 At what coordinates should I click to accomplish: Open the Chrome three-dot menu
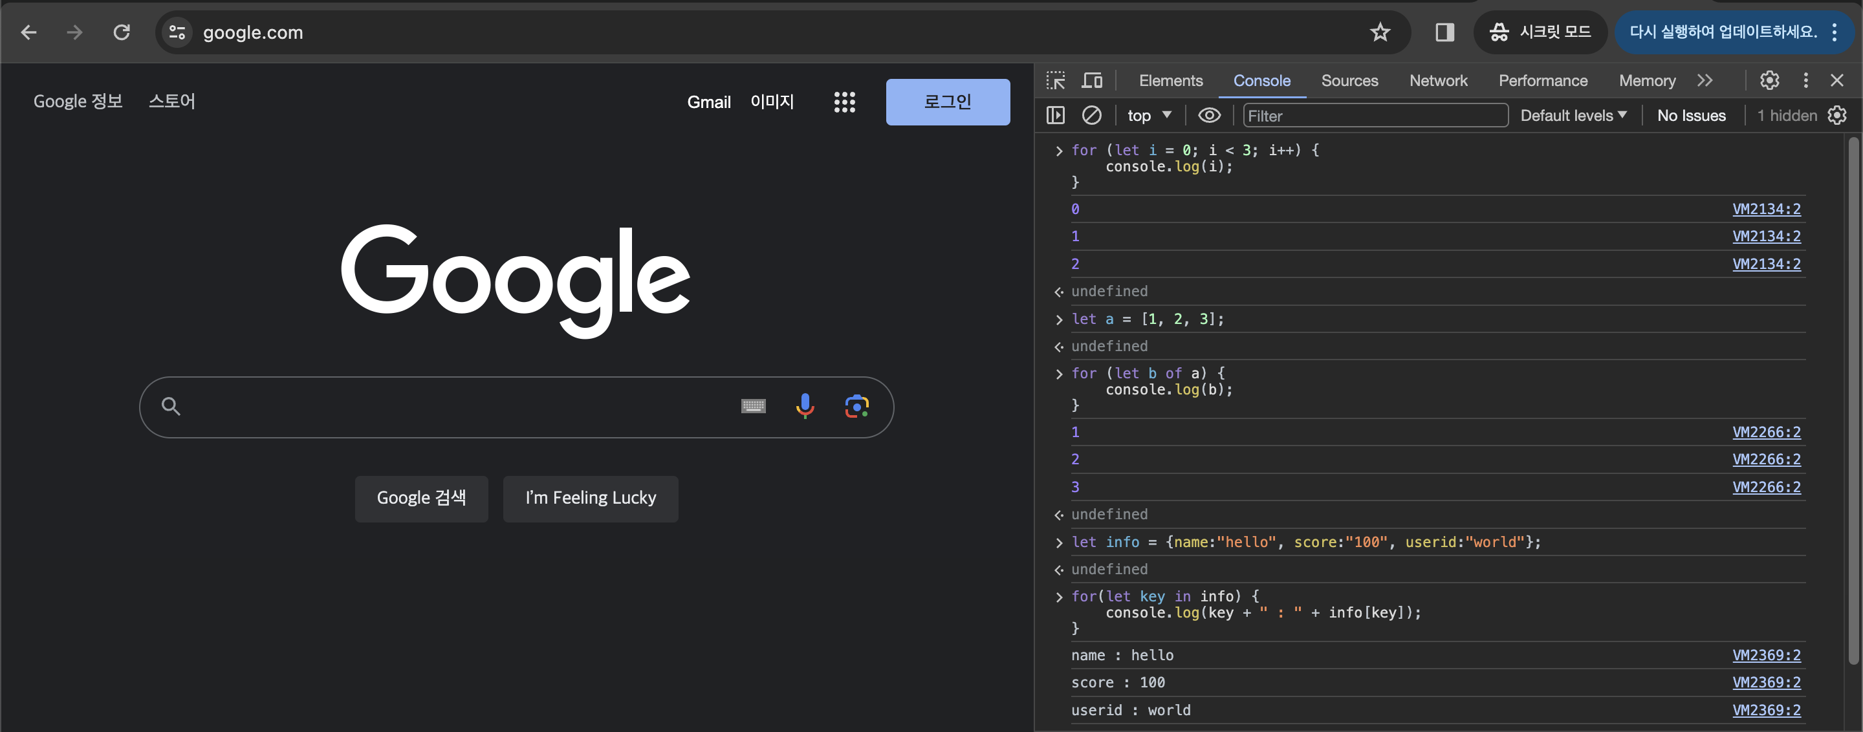click(x=1835, y=32)
